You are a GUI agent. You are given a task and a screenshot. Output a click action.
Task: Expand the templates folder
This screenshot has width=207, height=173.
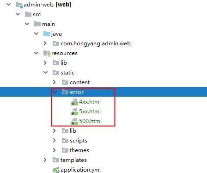coord(45,160)
